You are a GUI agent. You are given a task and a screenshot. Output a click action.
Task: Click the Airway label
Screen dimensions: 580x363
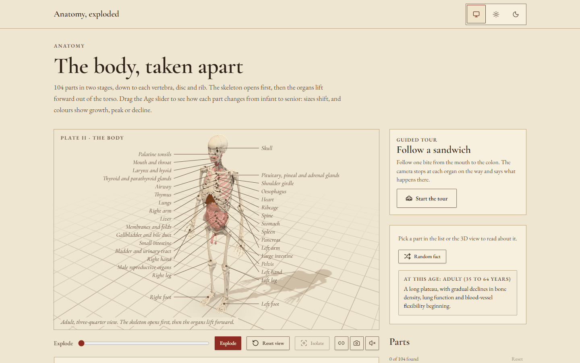(x=163, y=187)
